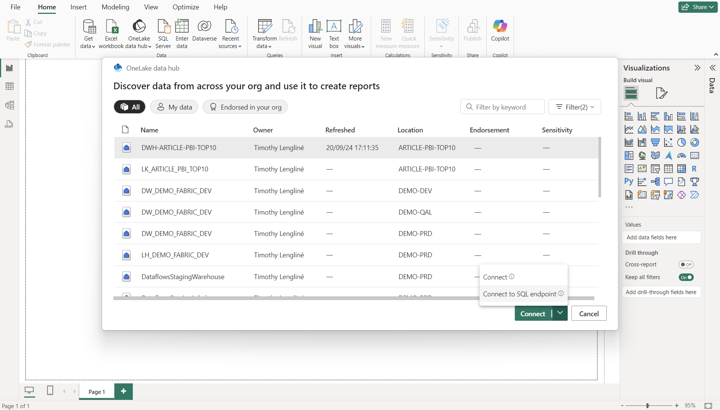This screenshot has height=410, width=720.
Task: Select the All filter pill
Action: coord(129,107)
